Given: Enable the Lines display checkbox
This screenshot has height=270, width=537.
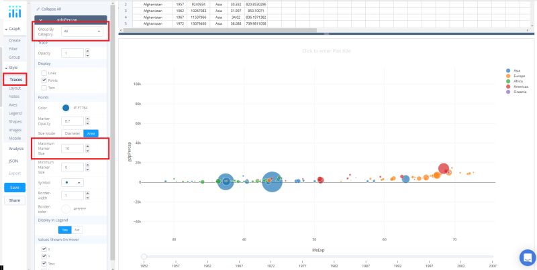Looking at the screenshot, I should pyautogui.click(x=44, y=73).
